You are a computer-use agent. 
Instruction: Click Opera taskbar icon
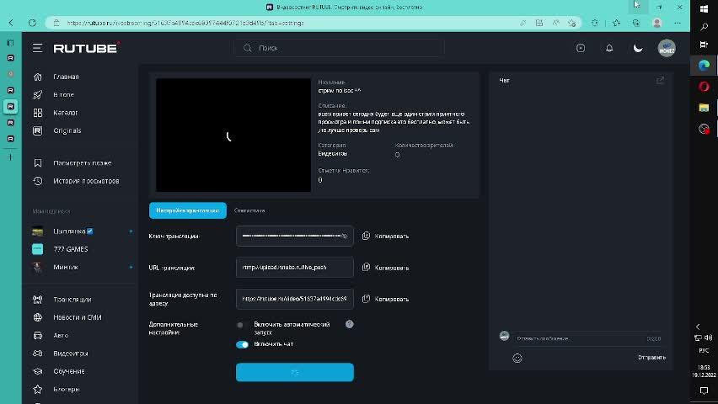[x=704, y=87]
